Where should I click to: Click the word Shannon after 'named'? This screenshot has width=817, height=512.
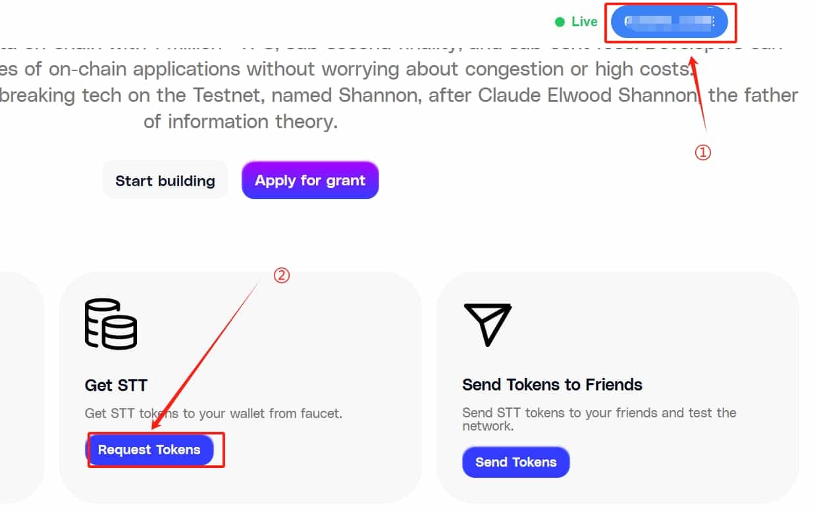tap(379, 95)
